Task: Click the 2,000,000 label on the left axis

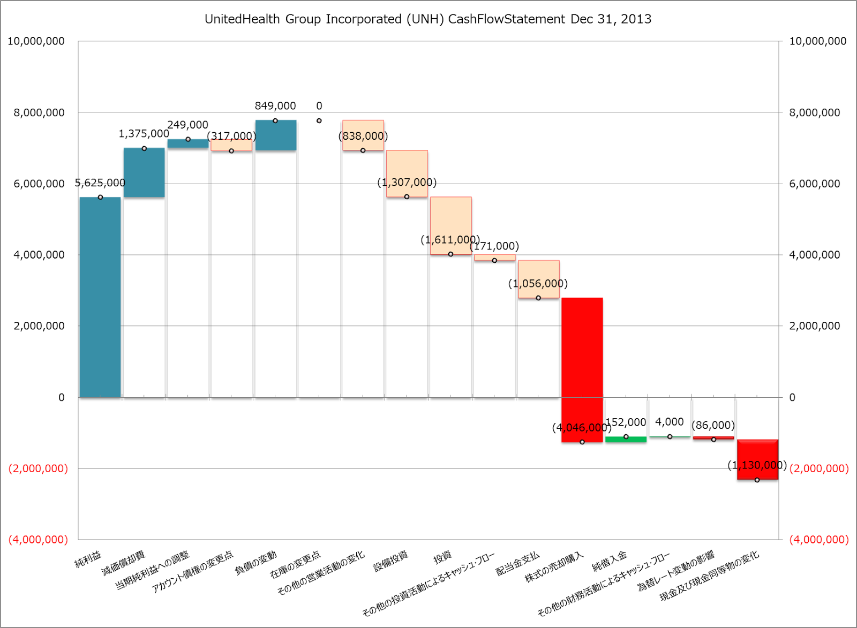Action: [39, 326]
